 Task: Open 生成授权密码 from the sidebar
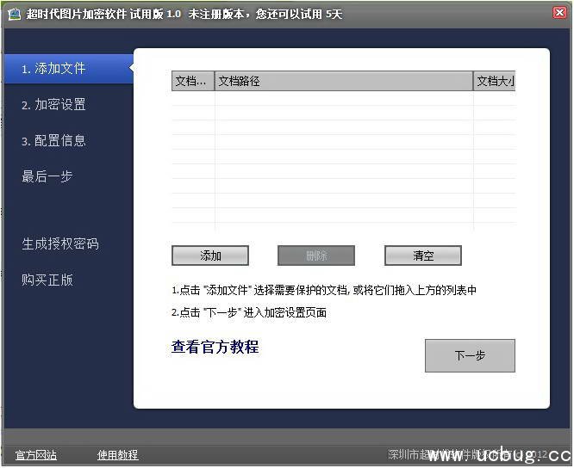point(60,244)
